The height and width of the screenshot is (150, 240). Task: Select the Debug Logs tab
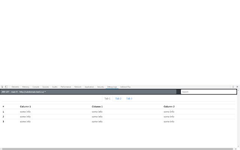click(x=112, y=87)
